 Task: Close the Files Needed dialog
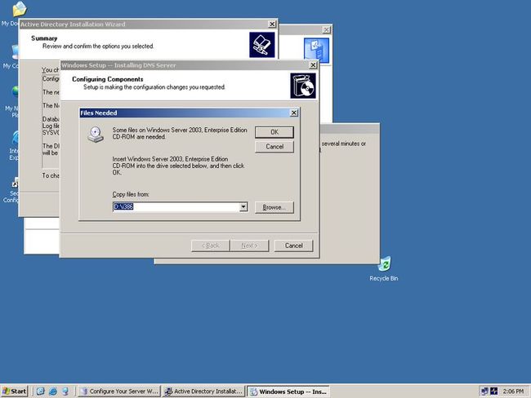tap(294, 113)
